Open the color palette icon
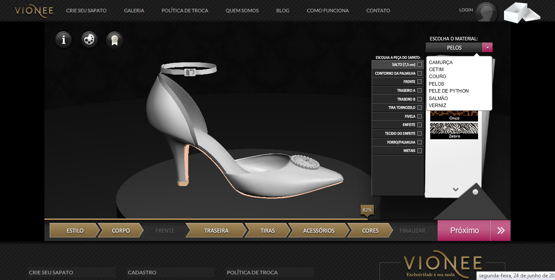The image size is (555, 280). click(89, 40)
